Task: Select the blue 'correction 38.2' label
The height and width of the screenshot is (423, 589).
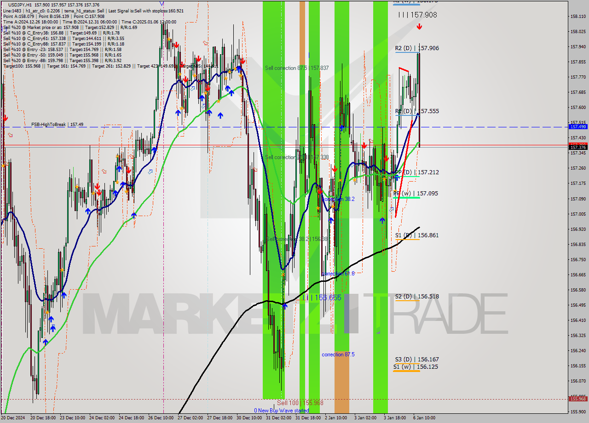Action: (x=338, y=199)
